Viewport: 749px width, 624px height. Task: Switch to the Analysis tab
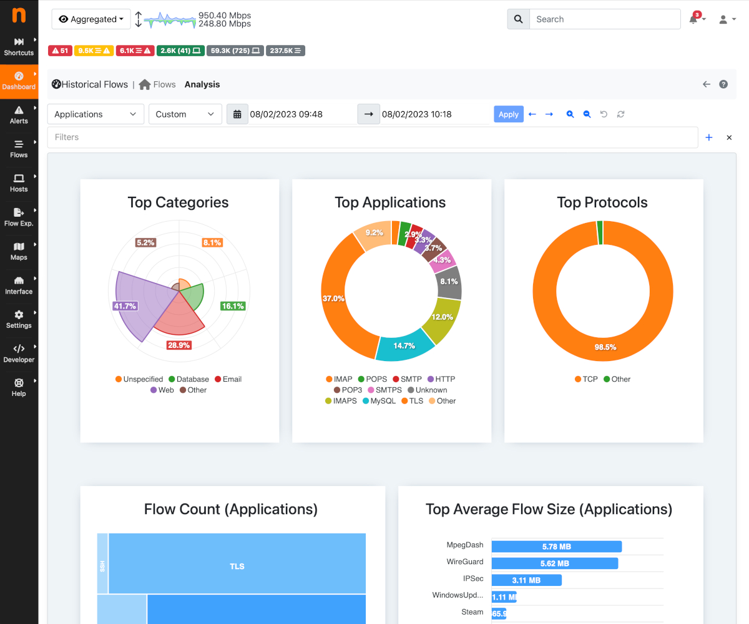202,84
